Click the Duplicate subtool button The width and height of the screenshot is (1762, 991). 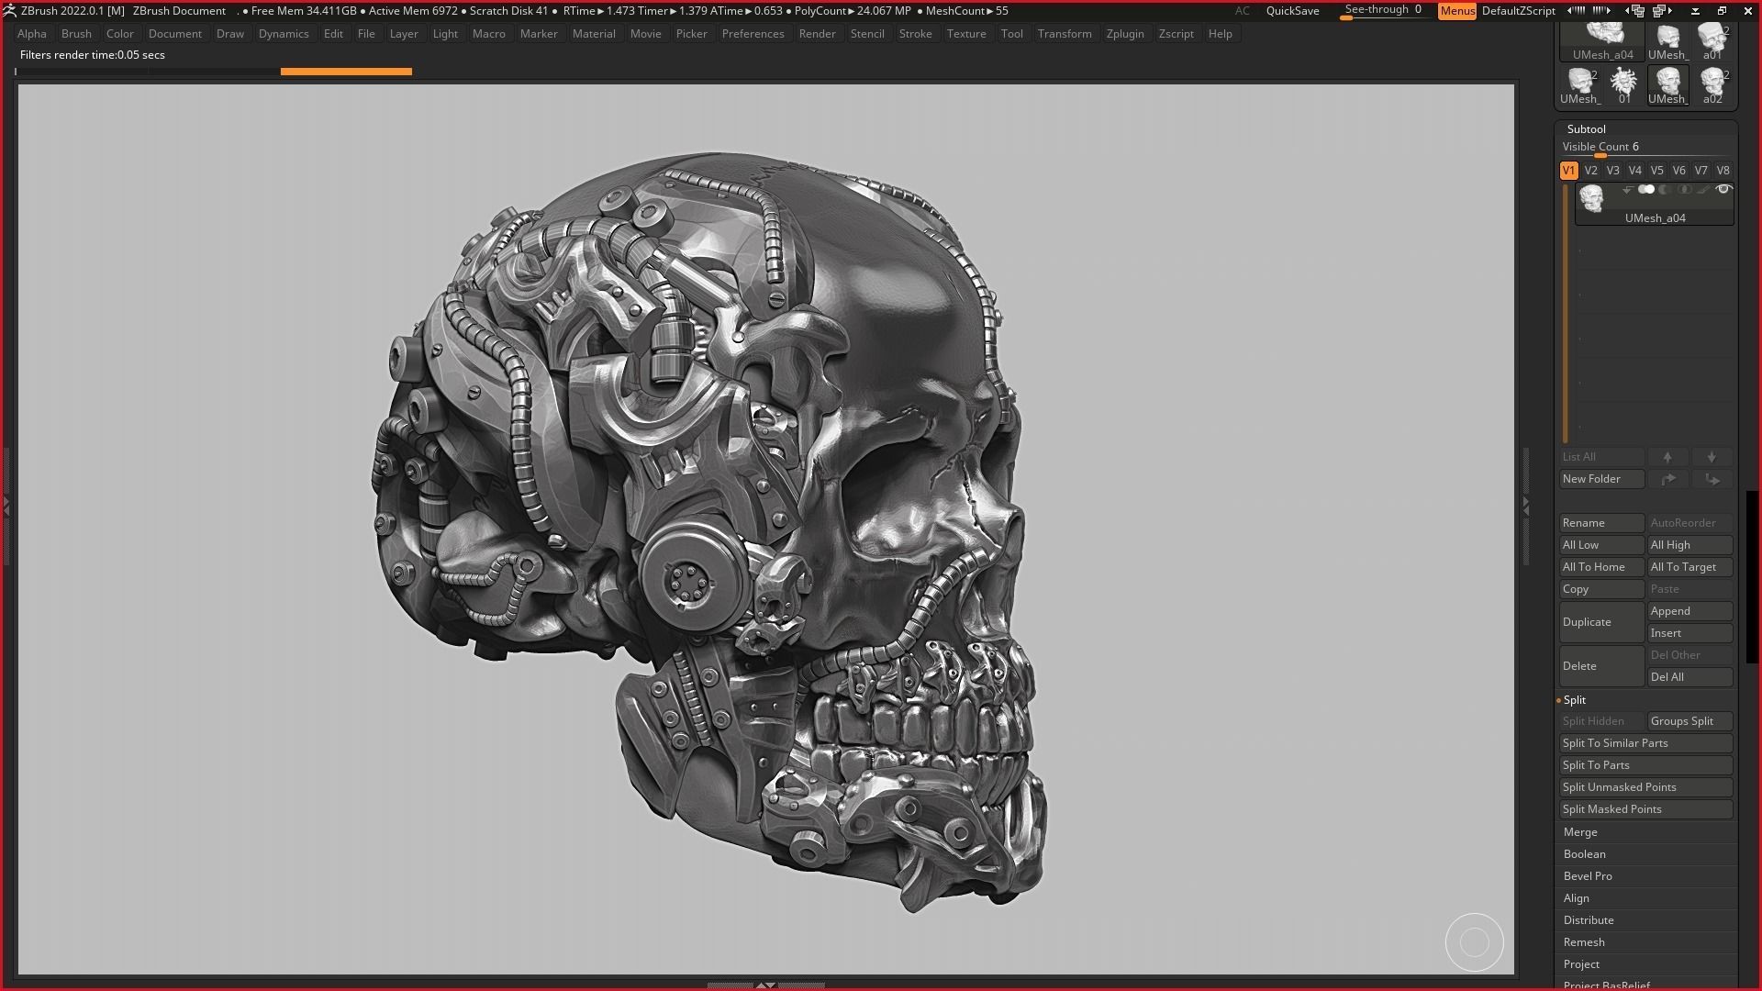pos(1601,622)
